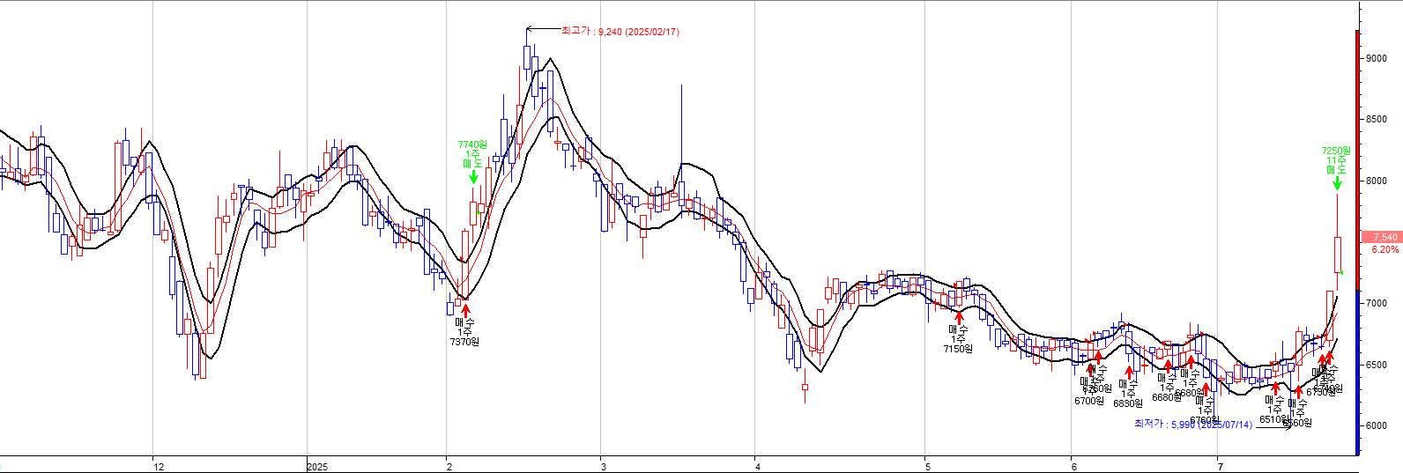Click the 최고가 9,240 (2025/02/17) label
The image size is (1403, 473).
[x=620, y=32]
